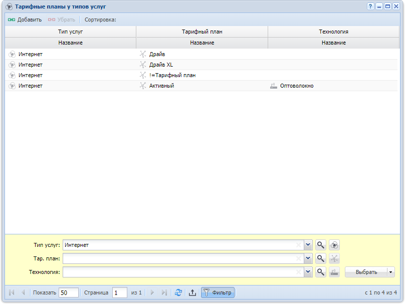Search technologies with Технология magnifier

pyautogui.click(x=320, y=272)
